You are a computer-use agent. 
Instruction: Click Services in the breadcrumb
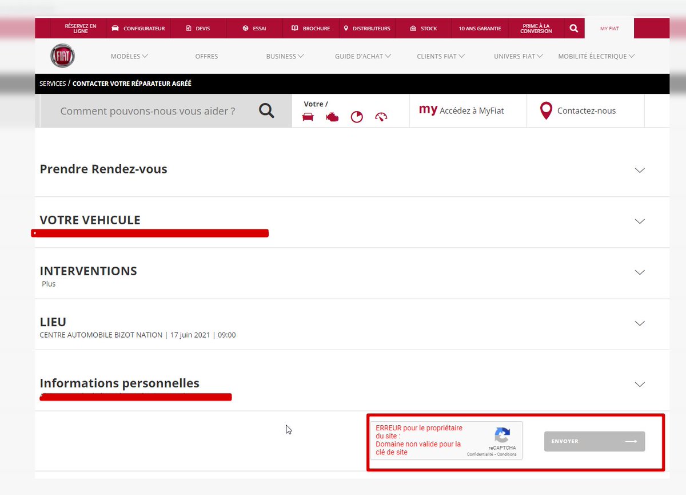point(53,84)
